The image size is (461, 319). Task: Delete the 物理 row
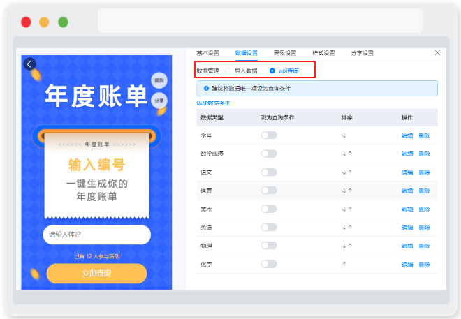pyautogui.click(x=425, y=246)
